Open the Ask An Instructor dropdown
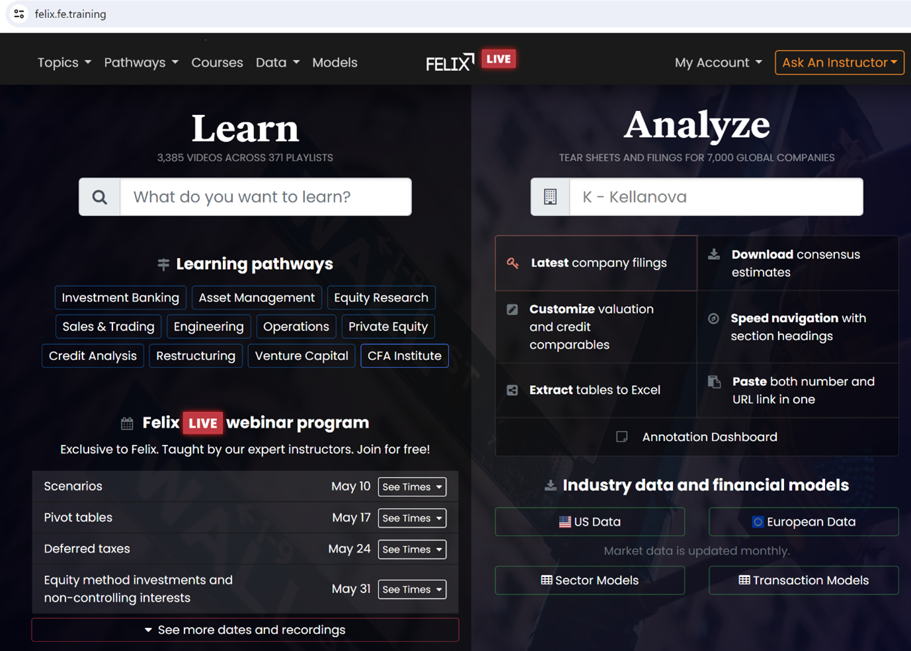Screen dimensions: 911x651 839,62
